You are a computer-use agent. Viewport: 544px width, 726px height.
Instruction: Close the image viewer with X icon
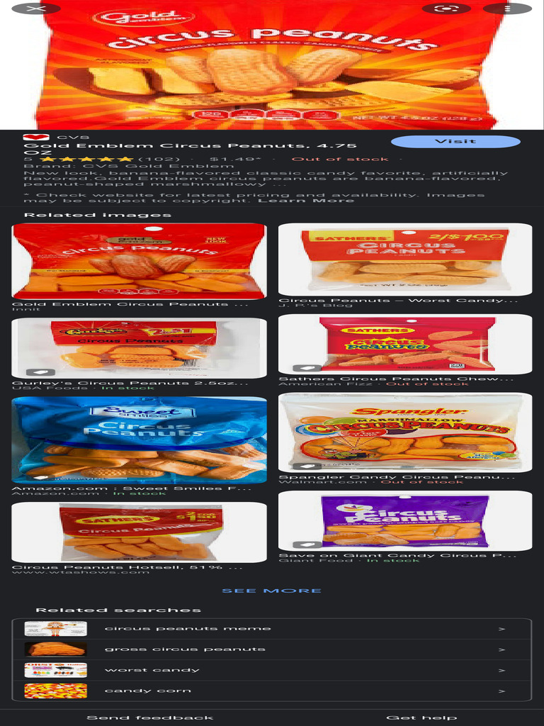(x=36, y=9)
